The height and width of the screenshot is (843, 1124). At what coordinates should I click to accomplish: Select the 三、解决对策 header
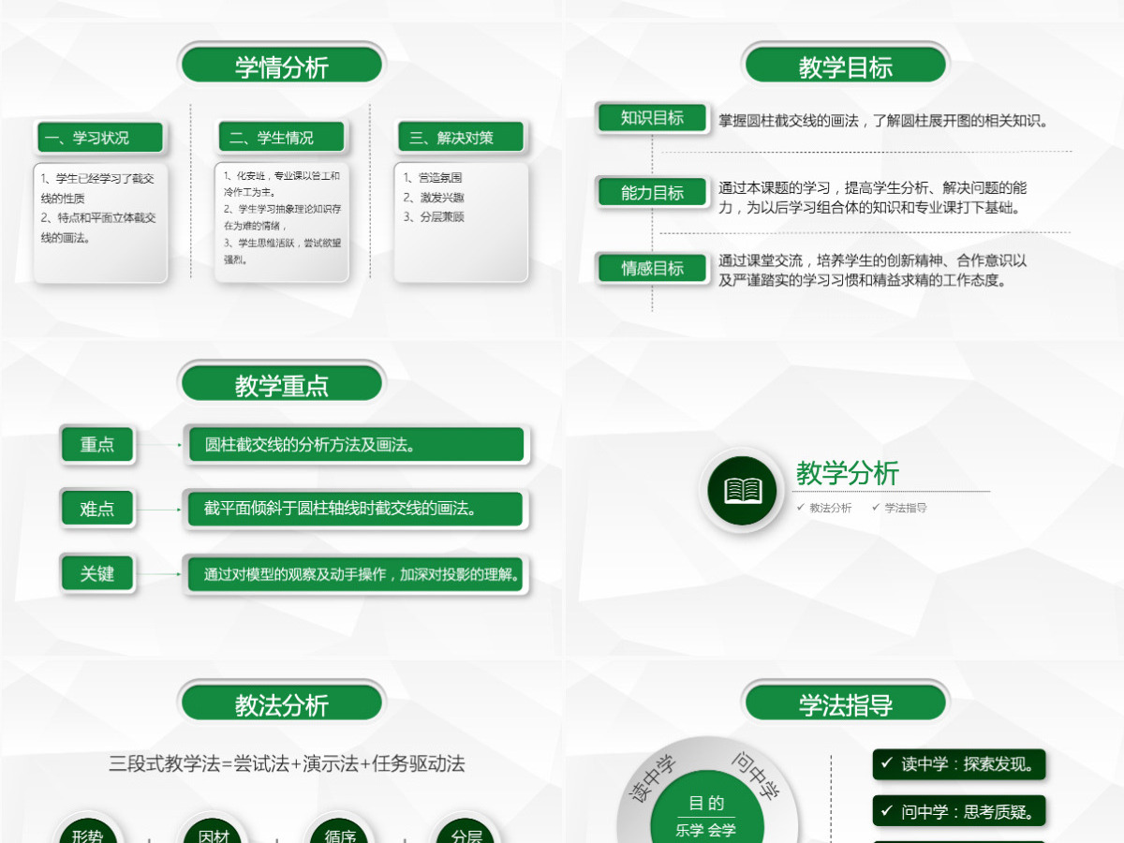pos(463,138)
